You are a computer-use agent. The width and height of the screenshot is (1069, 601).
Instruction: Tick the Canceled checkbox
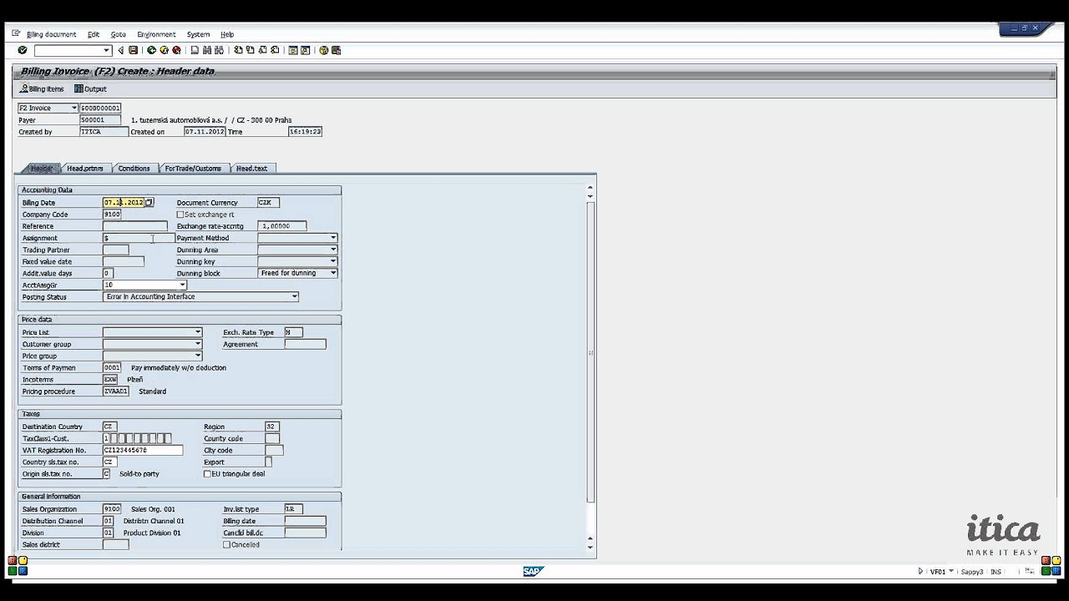click(x=226, y=544)
